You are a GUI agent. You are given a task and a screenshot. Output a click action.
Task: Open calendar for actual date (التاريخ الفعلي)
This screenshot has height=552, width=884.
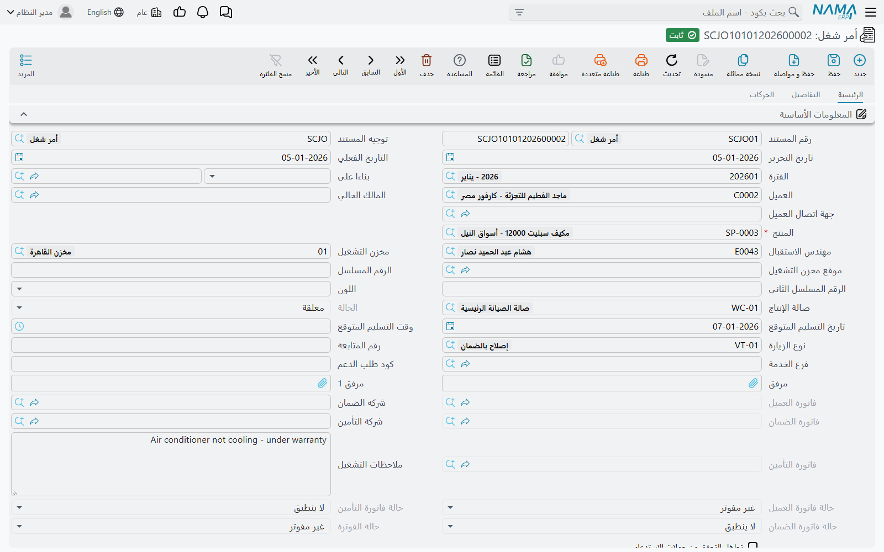pos(19,157)
